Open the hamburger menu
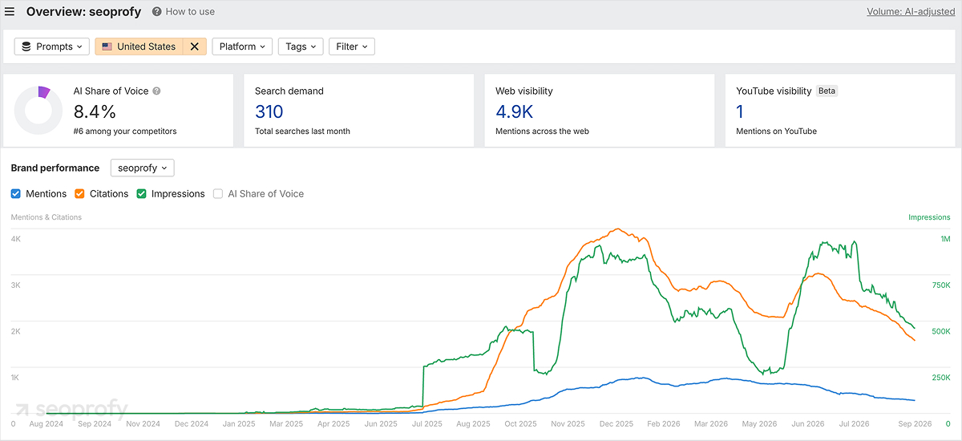The image size is (962, 441). (10, 12)
